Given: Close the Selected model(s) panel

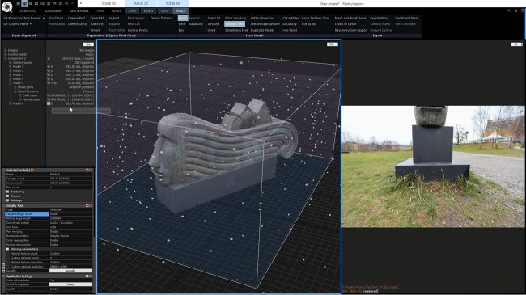Looking at the screenshot, I should tap(91, 171).
